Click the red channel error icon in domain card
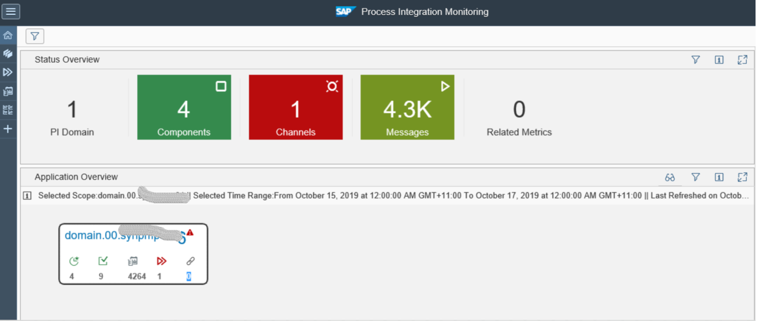Screen dimensions: 757x321 click(161, 261)
